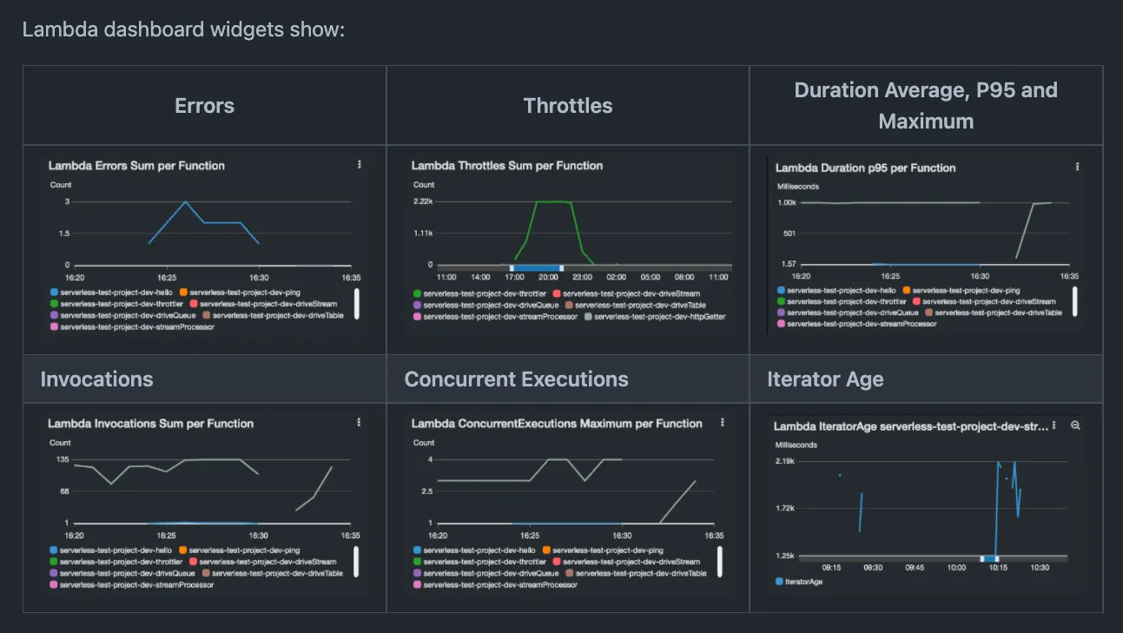Click the zoom magnifier on the IteratorAge widget
Viewport: 1123px width, 633px height.
pos(1075,426)
